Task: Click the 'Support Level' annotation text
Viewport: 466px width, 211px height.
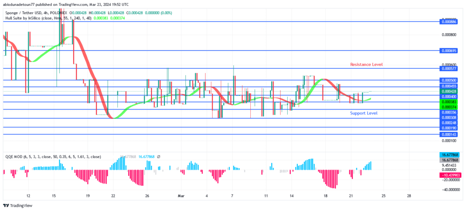Action: [x=364, y=113]
